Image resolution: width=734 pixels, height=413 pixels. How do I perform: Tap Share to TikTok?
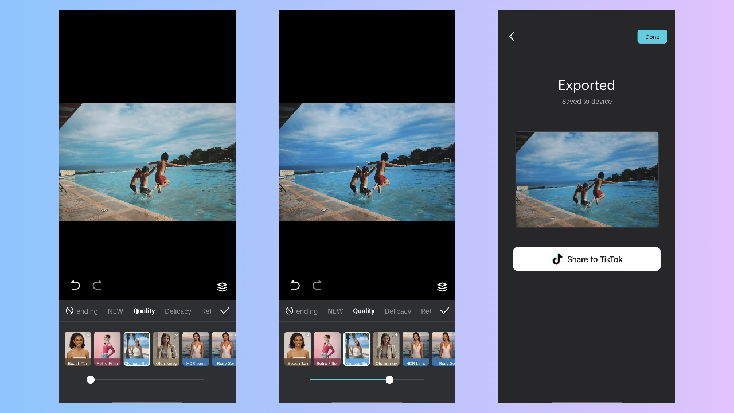click(587, 259)
